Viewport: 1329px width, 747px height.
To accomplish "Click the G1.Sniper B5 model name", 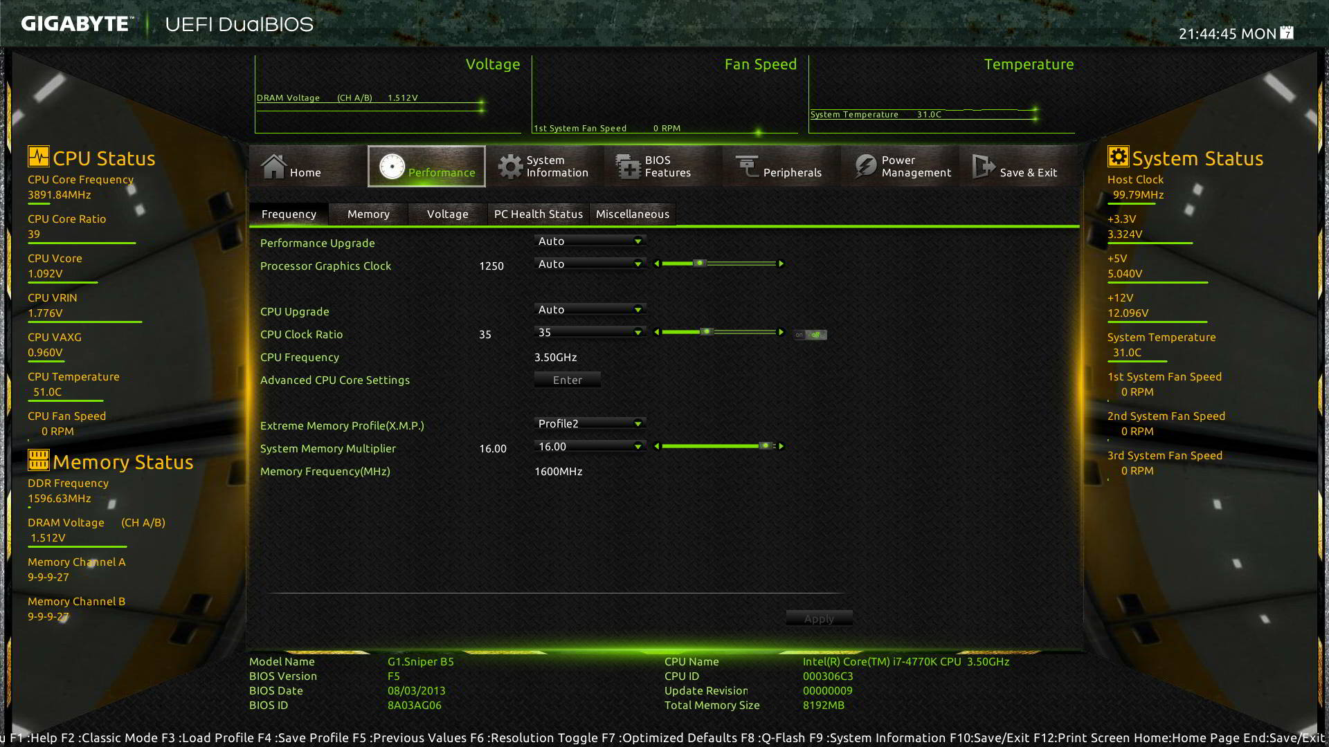I will click(x=421, y=661).
